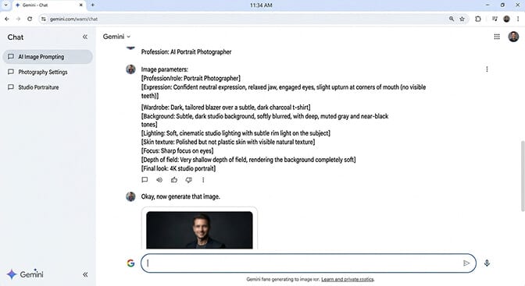Close the Gemini - Chat tab
Image resolution: width=525 pixels, height=286 pixels.
(x=80, y=5)
